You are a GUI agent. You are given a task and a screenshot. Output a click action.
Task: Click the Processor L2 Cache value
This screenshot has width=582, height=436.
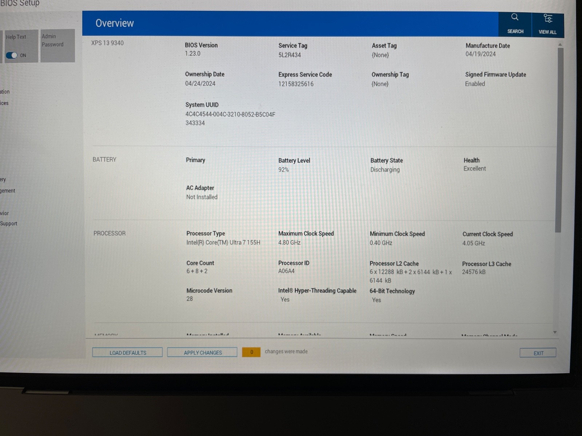click(411, 276)
